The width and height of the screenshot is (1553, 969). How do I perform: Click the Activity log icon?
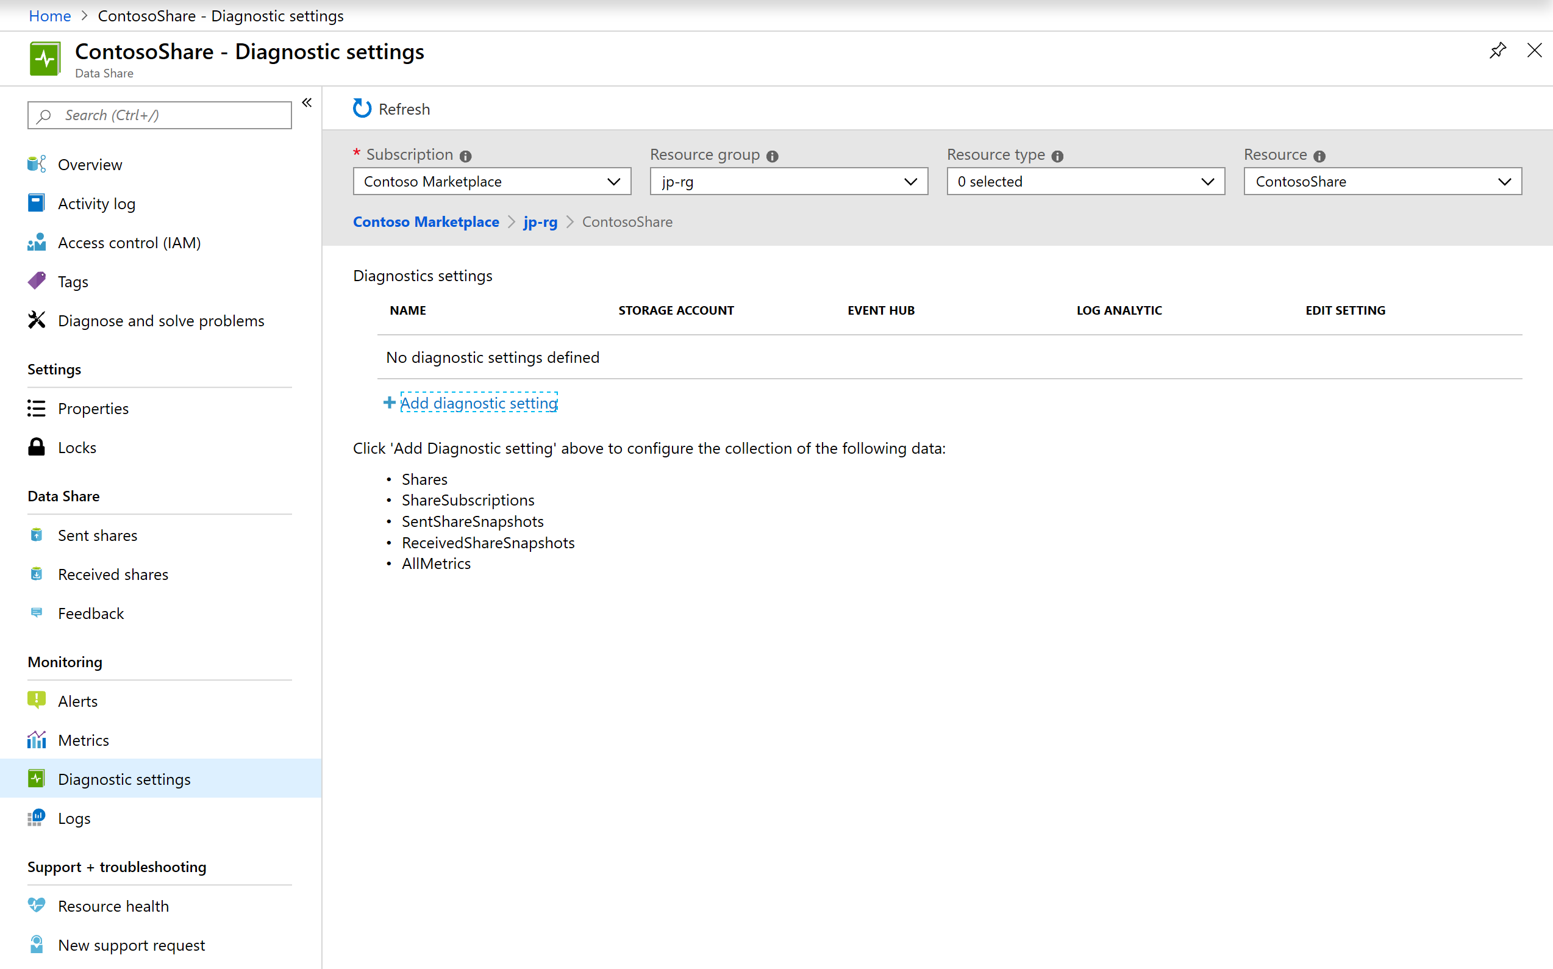(x=37, y=203)
